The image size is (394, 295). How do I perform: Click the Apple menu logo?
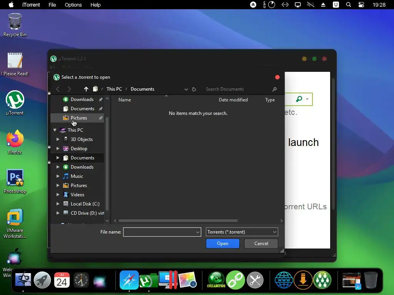click(x=11, y=5)
